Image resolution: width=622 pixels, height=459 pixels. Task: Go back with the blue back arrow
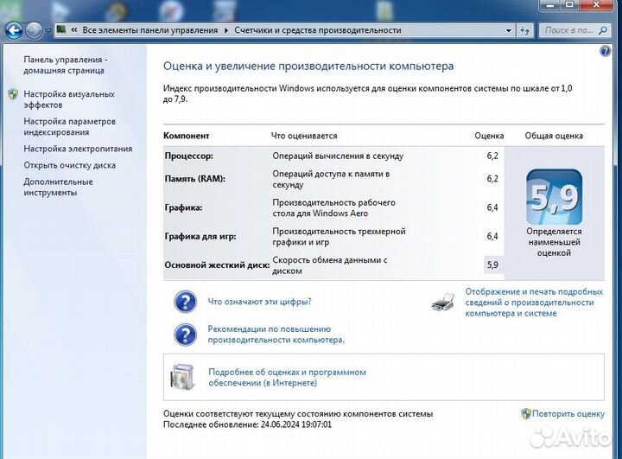(x=14, y=30)
